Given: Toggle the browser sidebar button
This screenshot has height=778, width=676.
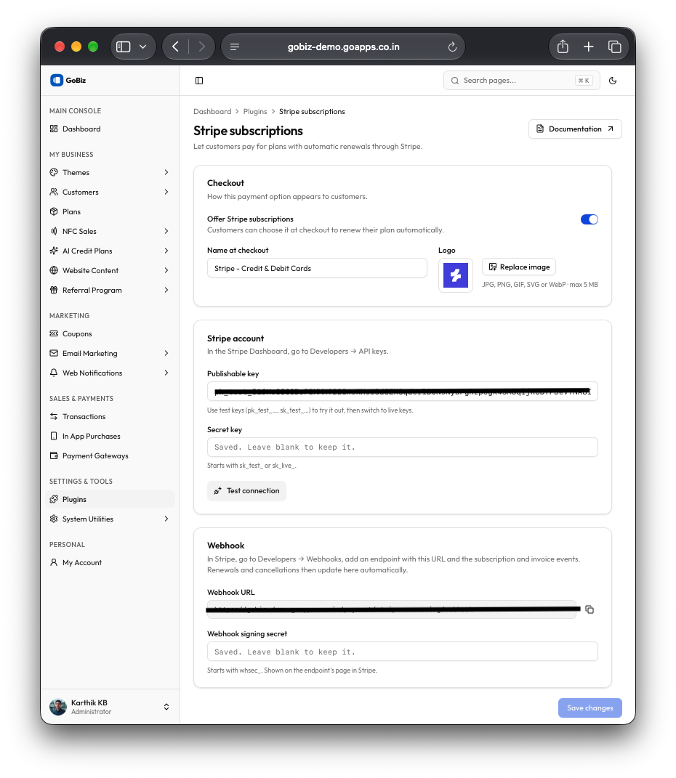Looking at the screenshot, I should click(x=123, y=46).
